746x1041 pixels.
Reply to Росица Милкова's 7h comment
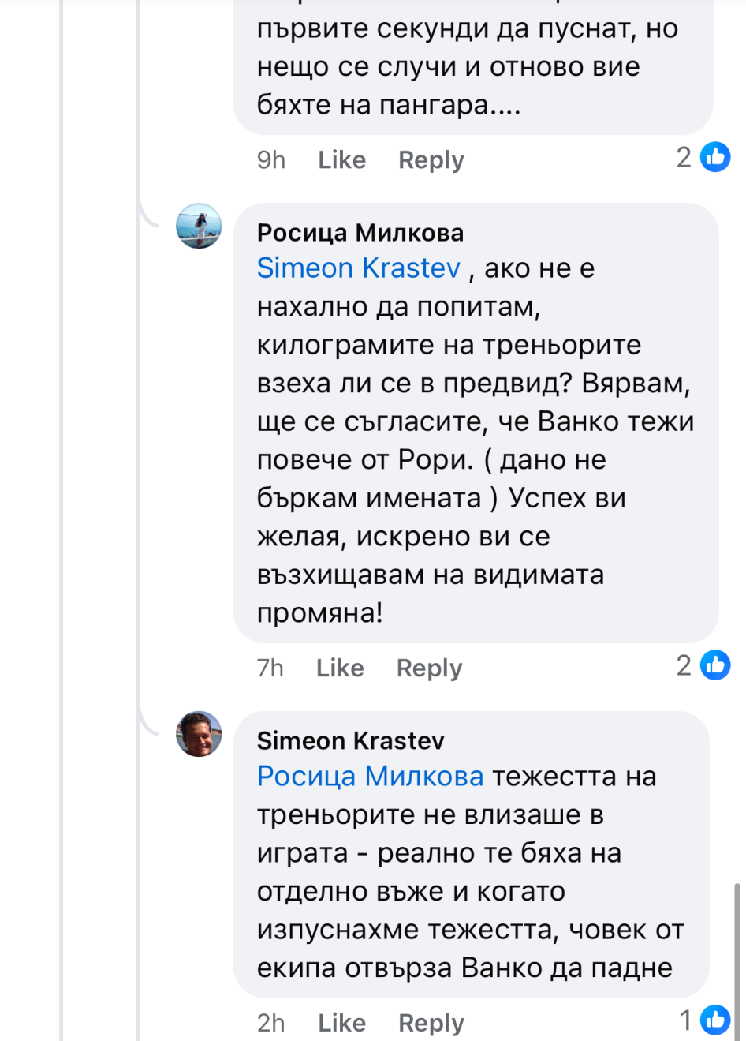point(429,668)
